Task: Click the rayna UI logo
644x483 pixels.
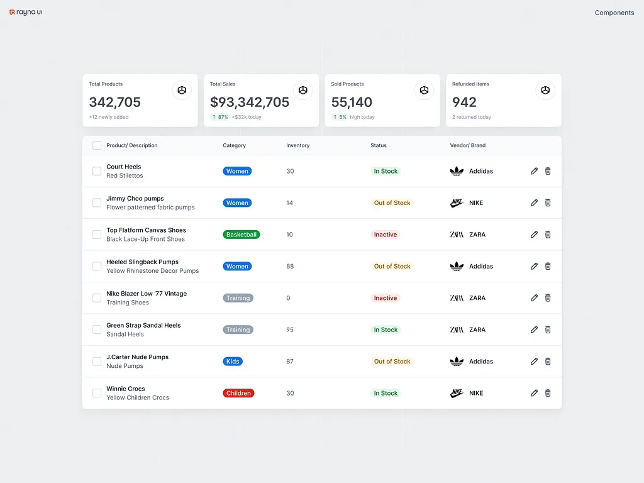Action: 26,13
